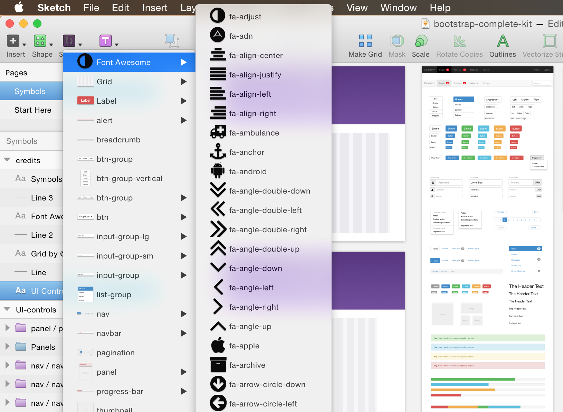Open the View menu
Viewport: 563px width, 412px height.
point(357,8)
